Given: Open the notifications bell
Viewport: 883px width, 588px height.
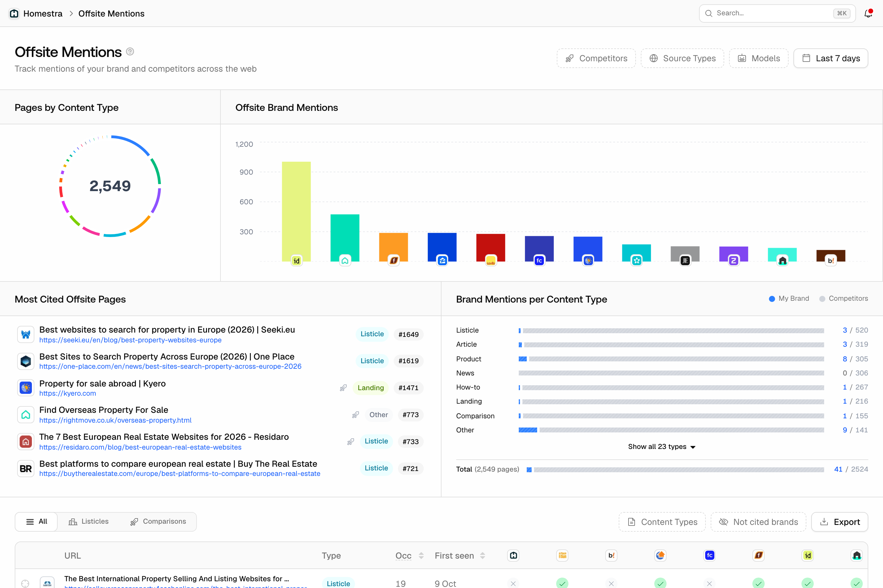Looking at the screenshot, I should pos(868,13).
